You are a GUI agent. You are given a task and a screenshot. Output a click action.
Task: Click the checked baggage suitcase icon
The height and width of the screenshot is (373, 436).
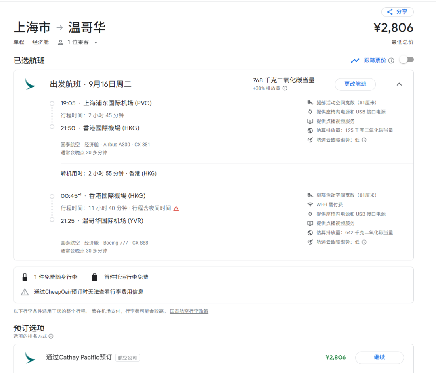click(x=94, y=277)
